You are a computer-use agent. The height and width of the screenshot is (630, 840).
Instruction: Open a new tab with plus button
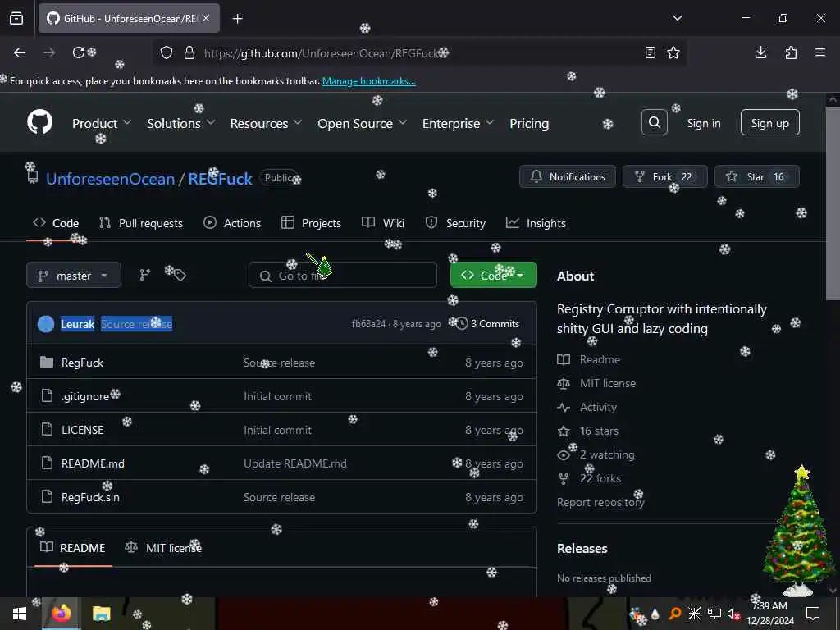tap(238, 19)
